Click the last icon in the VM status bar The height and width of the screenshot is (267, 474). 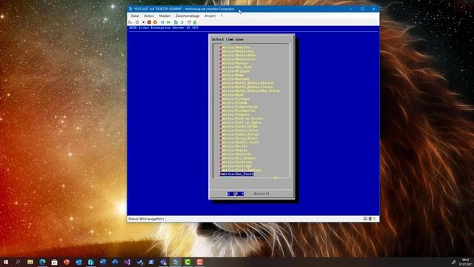[x=374, y=219]
